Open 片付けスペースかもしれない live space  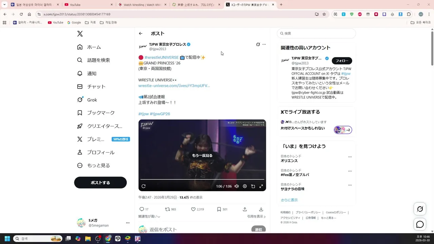(x=303, y=128)
